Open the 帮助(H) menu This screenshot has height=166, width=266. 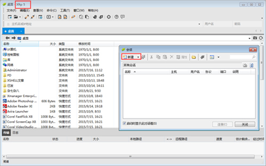pos(93,10)
